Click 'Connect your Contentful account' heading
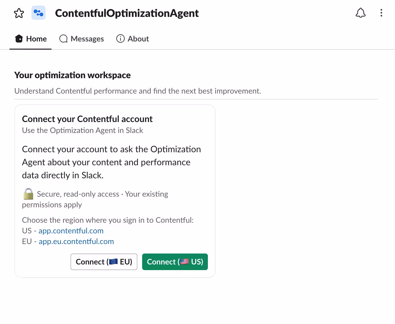The image size is (395, 324). (87, 119)
